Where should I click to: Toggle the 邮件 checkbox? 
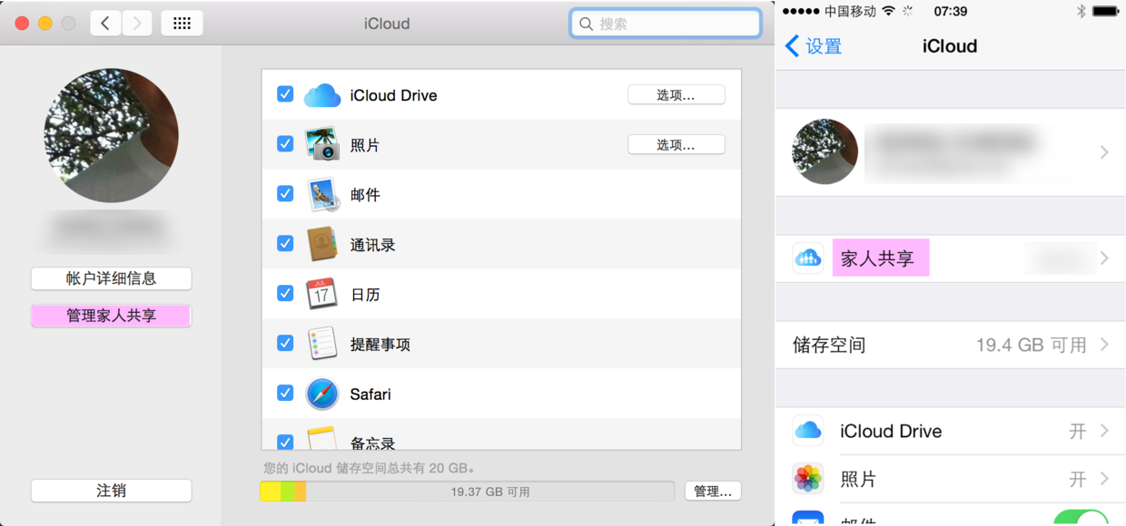pyautogui.click(x=285, y=193)
